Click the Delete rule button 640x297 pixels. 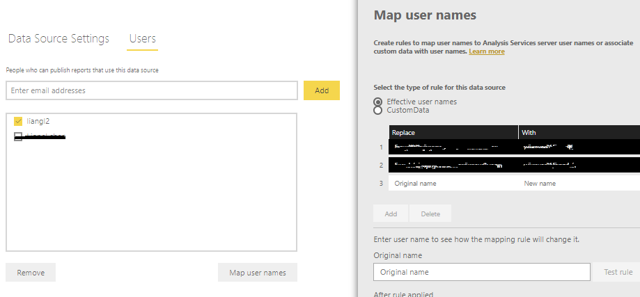(430, 214)
